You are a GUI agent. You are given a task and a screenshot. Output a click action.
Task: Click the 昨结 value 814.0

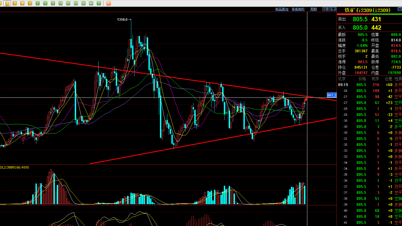[x=396, y=40]
